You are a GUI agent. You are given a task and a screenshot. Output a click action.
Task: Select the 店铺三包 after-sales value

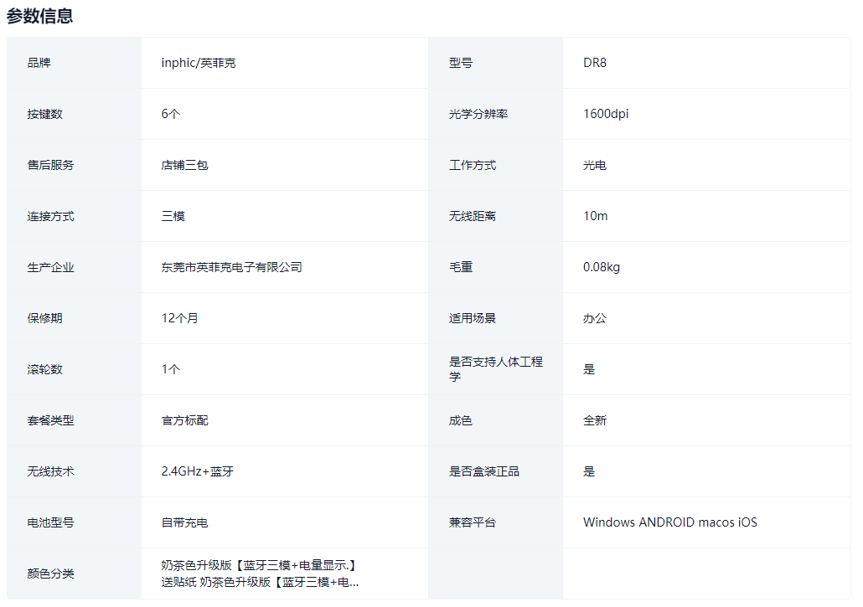[184, 165]
